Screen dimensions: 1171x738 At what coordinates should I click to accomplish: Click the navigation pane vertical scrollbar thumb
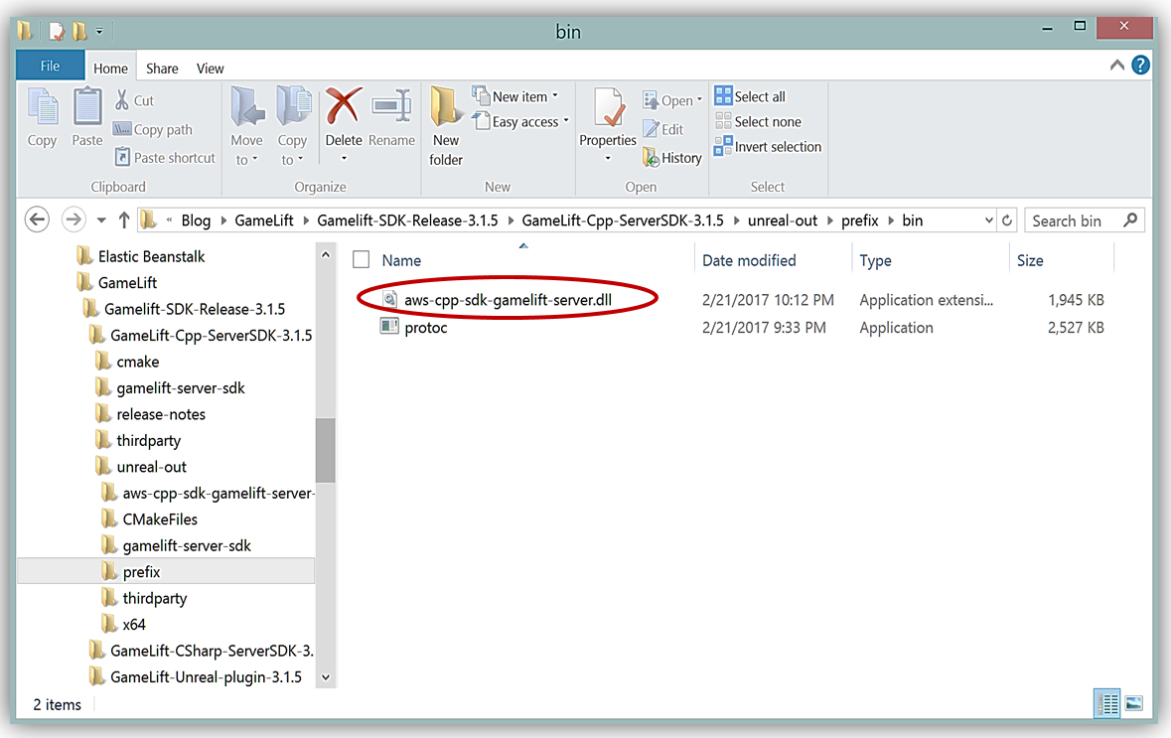click(x=325, y=449)
